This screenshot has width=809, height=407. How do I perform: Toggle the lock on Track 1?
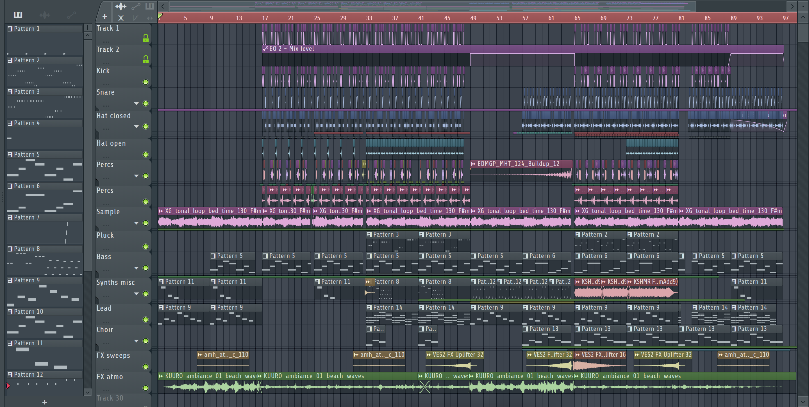click(x=146, y=38)
